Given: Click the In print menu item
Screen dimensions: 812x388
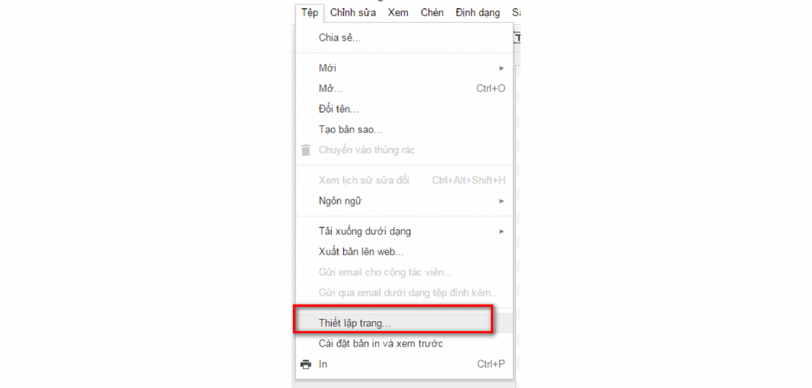Looking at the screenshot, I should click(404, 364).
